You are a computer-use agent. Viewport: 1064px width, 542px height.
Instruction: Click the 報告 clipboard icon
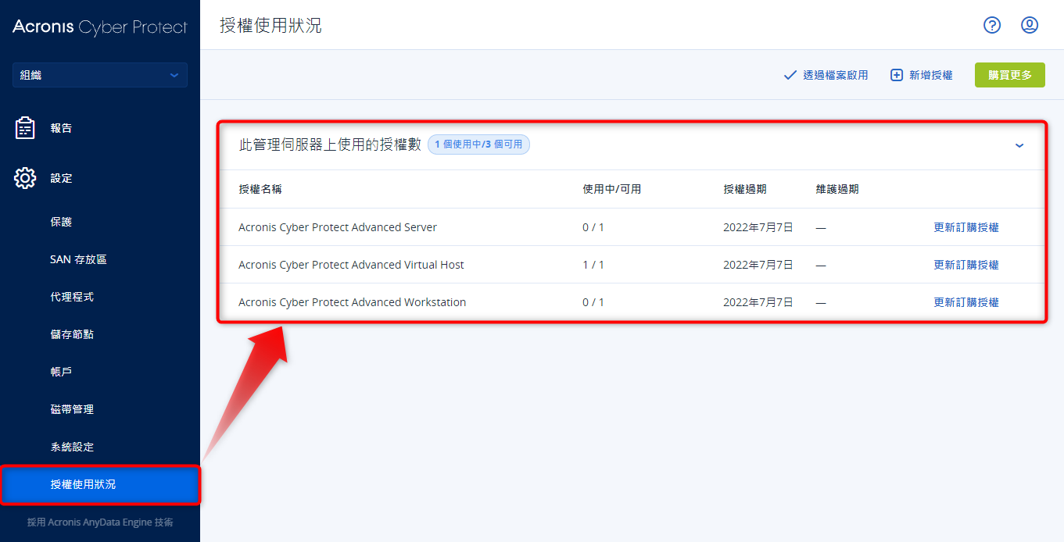pos(25,128)
